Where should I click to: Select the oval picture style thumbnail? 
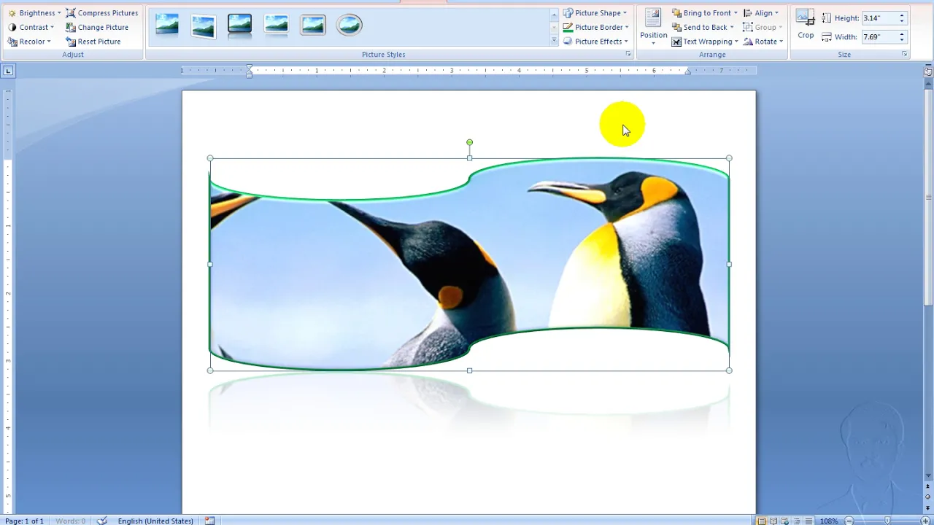click(x=349, y=25)
